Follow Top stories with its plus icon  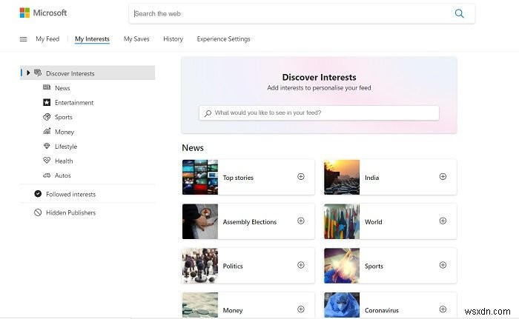301,177
